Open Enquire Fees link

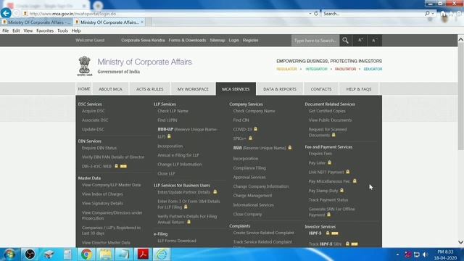pyautogui.click(x=320, y=154)
